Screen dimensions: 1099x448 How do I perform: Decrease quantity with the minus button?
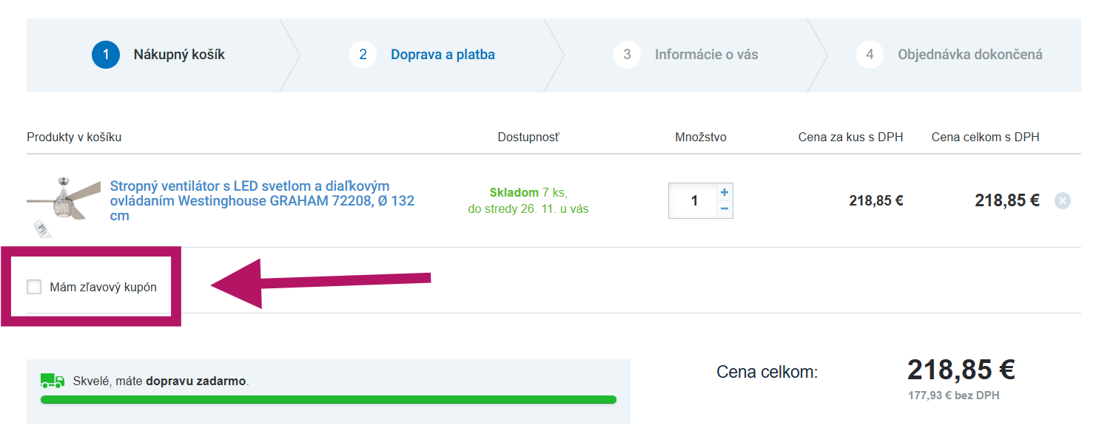725,209
